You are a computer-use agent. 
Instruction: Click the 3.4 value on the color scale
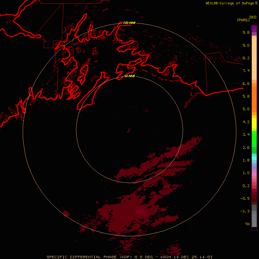point(246,135)
